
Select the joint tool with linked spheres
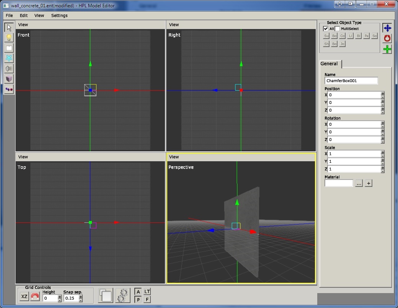[9, 89]
